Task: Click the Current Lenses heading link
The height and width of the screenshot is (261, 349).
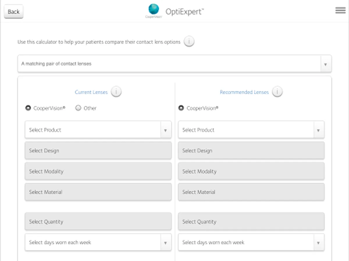Action: pyautogui.click(x=91, y=92)
